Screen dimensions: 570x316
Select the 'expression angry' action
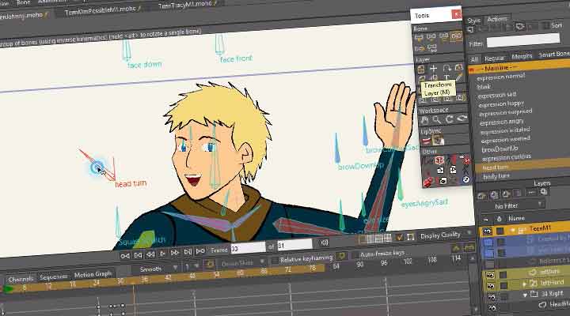501,122
